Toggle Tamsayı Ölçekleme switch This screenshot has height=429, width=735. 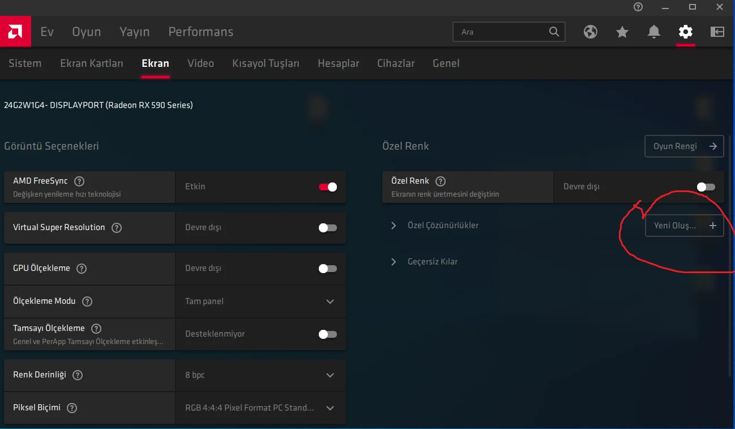(328, 334)
